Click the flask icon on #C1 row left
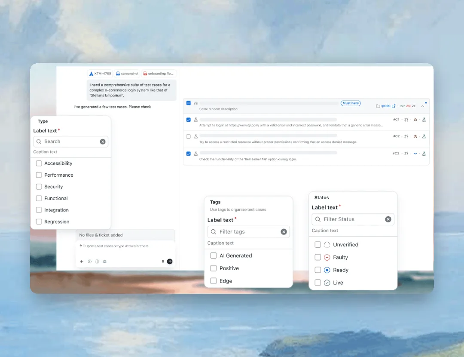This screenshot has width=464, height=357. point(195,120)
